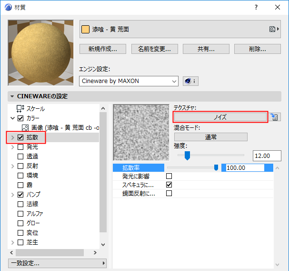289x271 pixels.
Task: Expand the 拡散 tree node
Action: point(12,137)
